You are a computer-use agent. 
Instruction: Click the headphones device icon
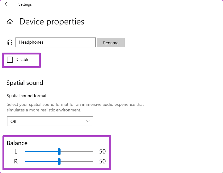(10, 42)
